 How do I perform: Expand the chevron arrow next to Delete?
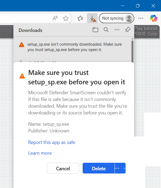coord(124,168)
